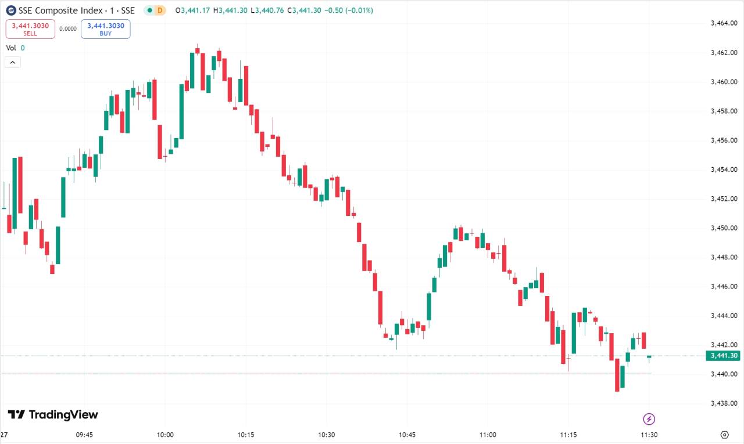
Task: Open chart settings gear icon
Action: pyautogui.click(x=724, y=435)
